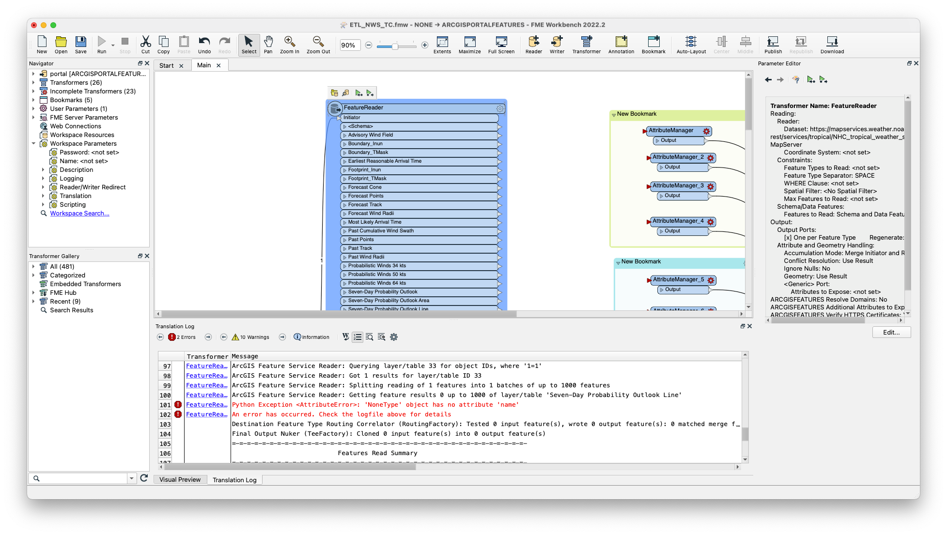
Task: Open the Visual Preview tab
Action: point(180,479)
